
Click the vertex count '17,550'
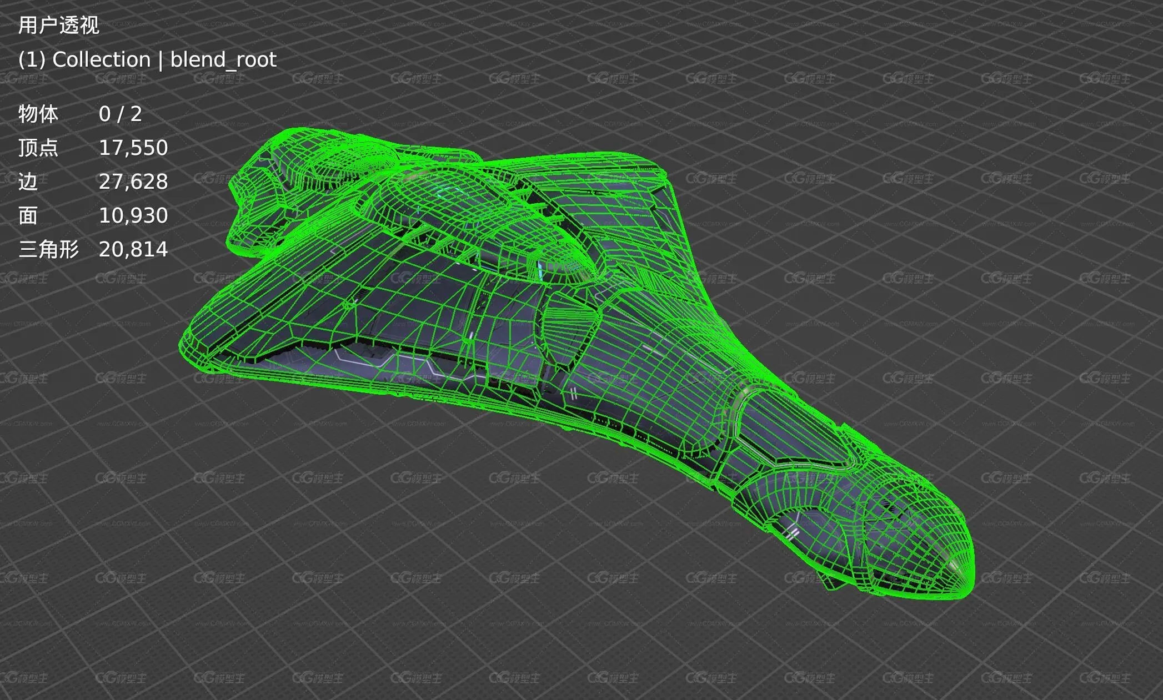(x=133, y=148)
